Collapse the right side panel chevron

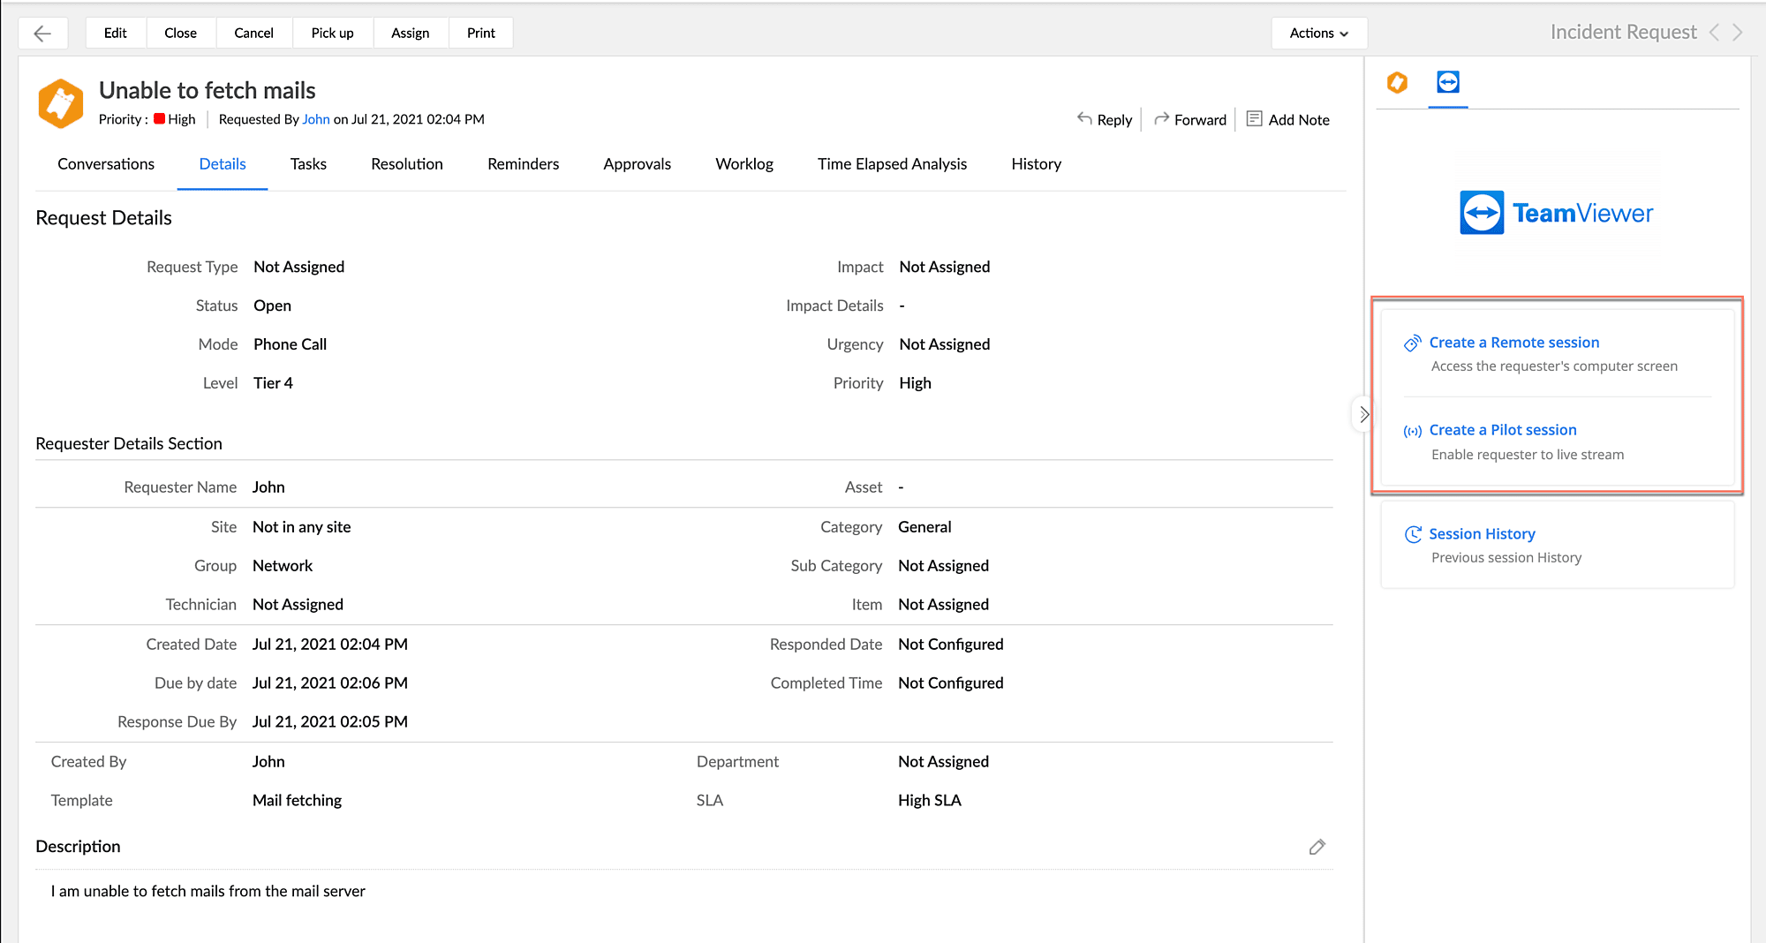[x=1364, y=414]
